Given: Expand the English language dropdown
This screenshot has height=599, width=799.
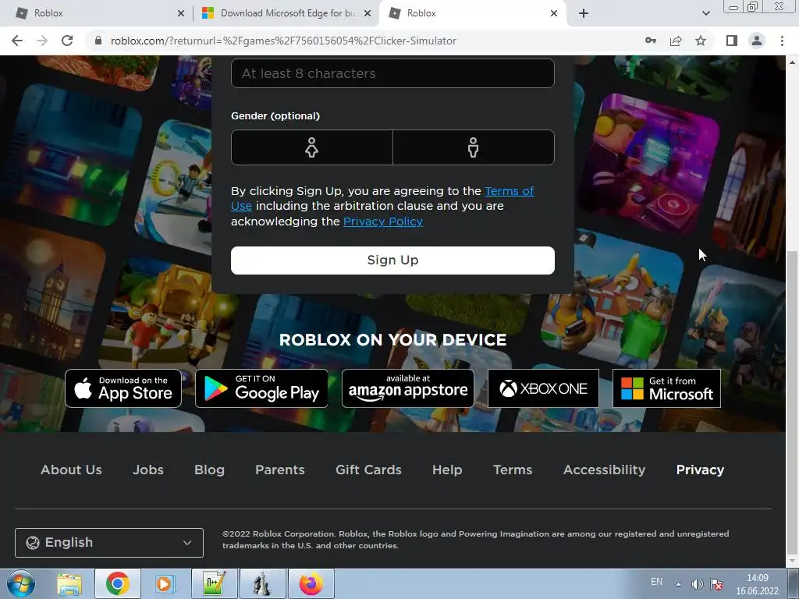Looking at the screenshot, I should (109, 543).
